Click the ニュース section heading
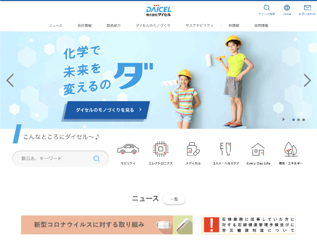 point(146,198)
